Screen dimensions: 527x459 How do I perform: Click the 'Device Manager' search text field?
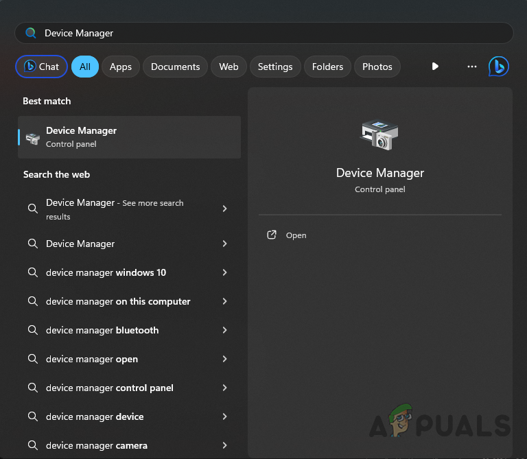tap(263, 33)
